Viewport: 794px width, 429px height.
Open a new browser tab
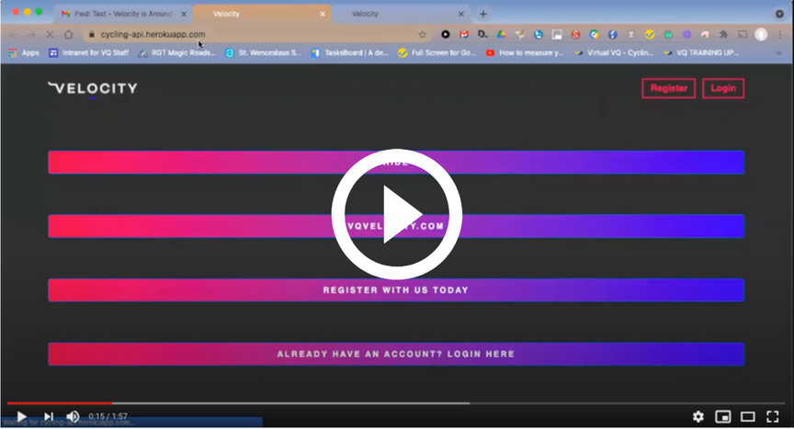point(483,14)
